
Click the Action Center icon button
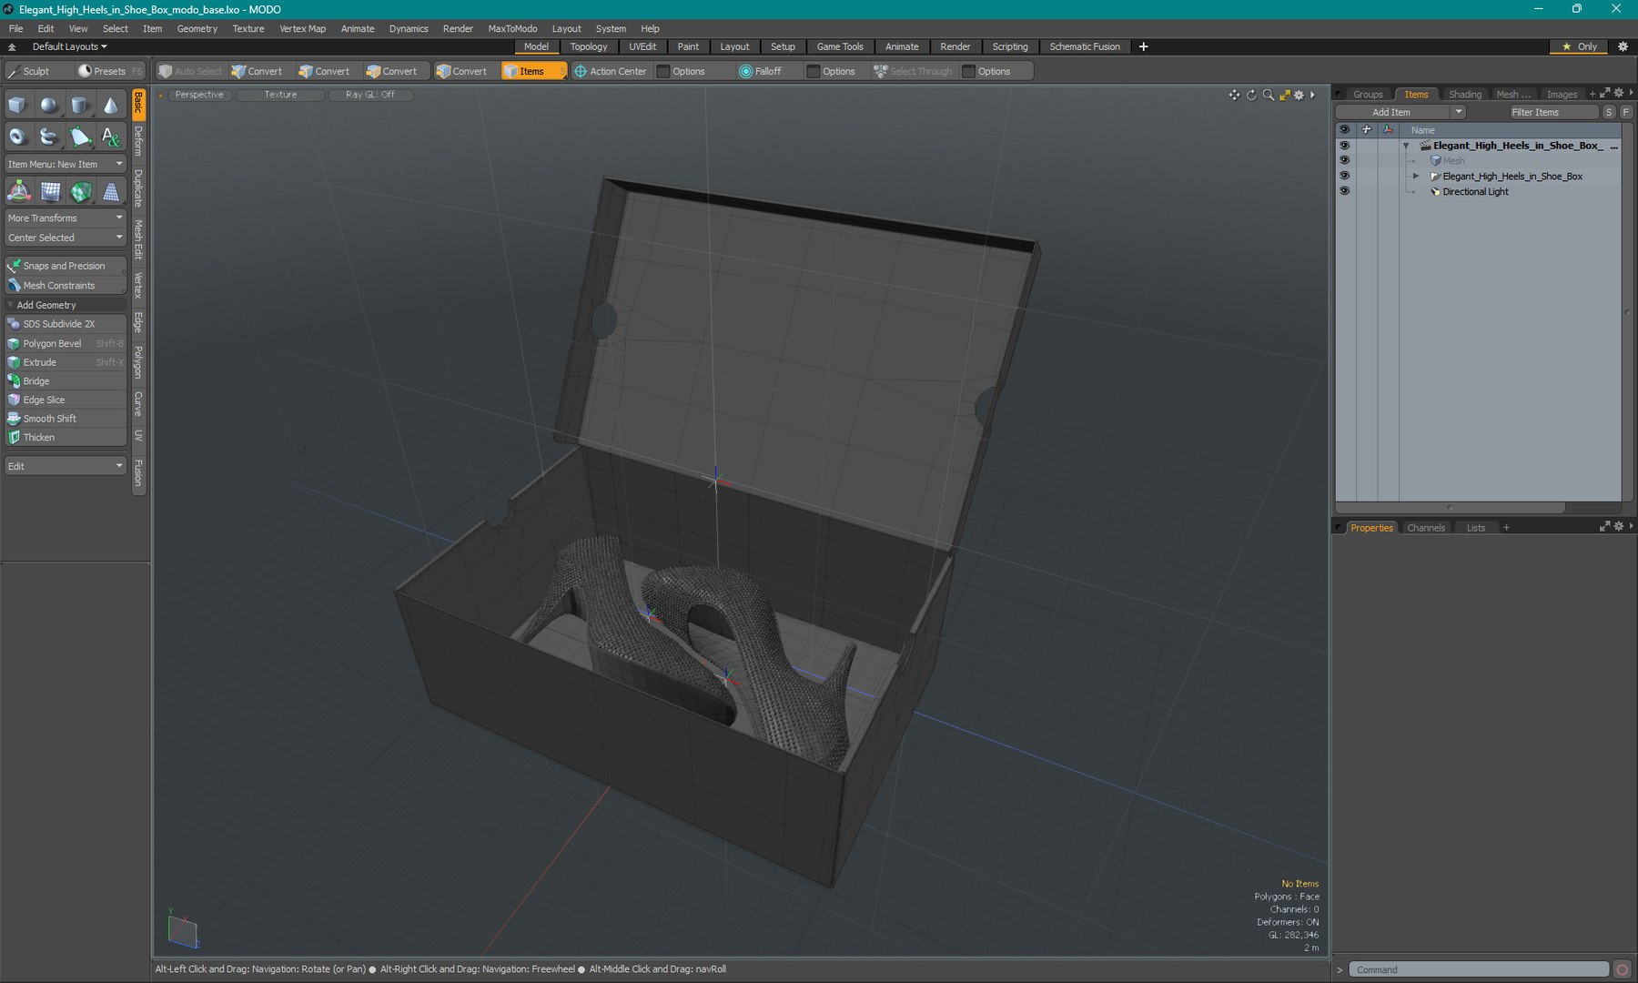(x=610, y=71)
